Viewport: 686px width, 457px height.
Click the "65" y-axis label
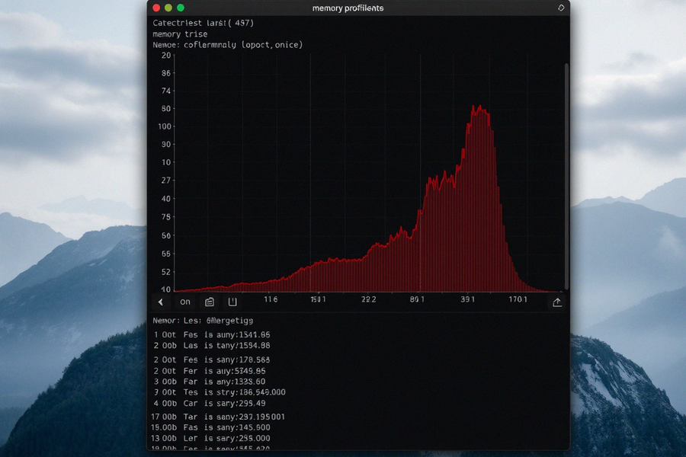166,254
